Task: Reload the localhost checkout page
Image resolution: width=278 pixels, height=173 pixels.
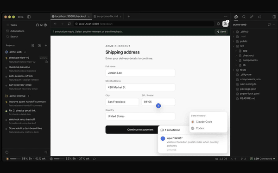Action: (x=69, y=24)
